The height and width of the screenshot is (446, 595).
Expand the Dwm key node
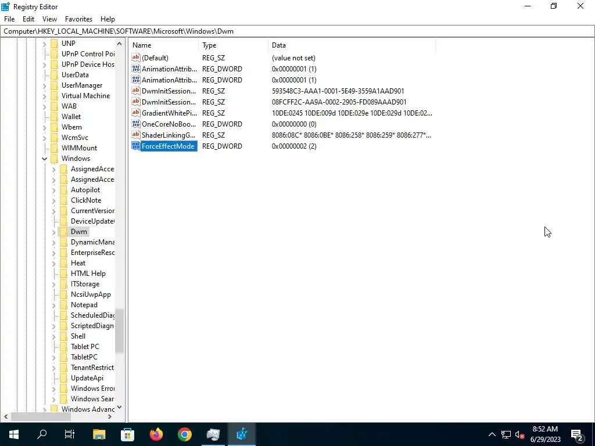coord(53,232)
